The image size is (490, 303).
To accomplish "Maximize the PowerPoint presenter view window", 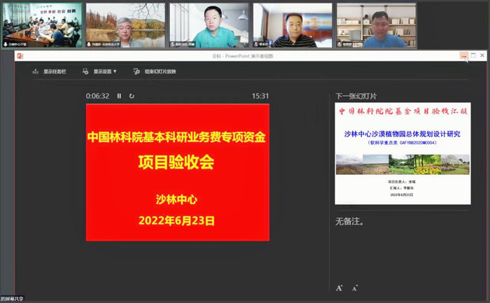I will click(473, 55).
